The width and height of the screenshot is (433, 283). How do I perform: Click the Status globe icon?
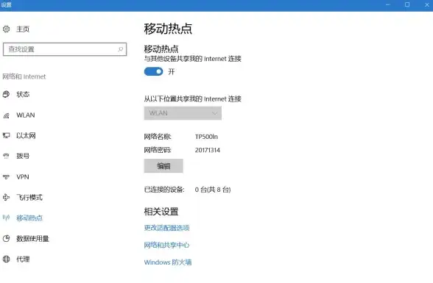(6, 95)
